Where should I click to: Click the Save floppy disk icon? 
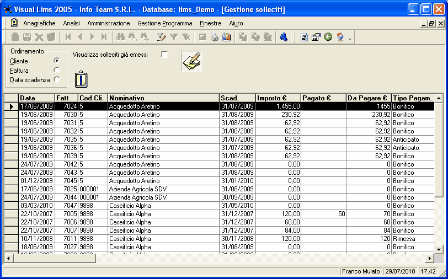[x=27, y=37]
